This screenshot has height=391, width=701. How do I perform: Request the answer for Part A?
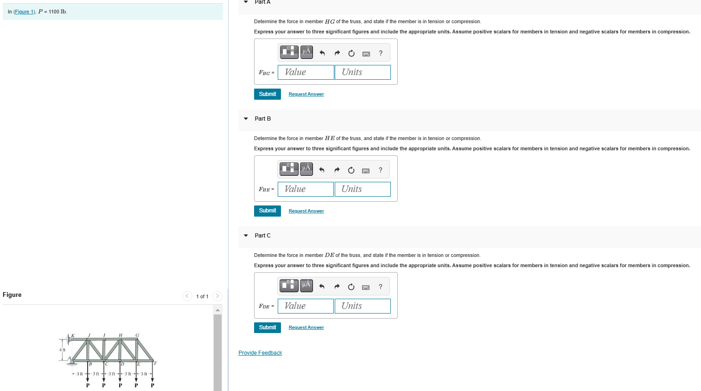306,94
